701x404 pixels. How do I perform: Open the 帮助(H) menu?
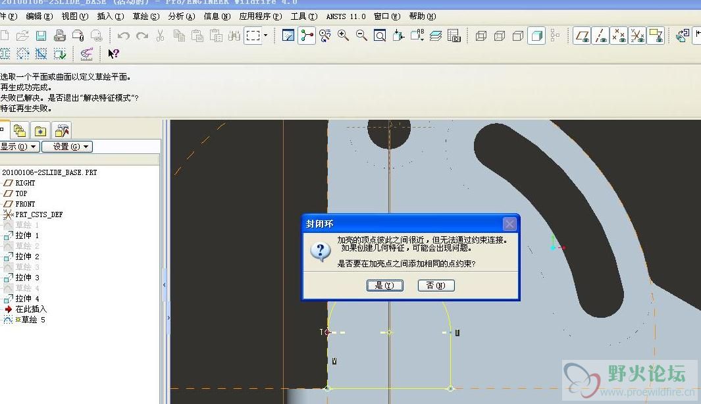click(423, 16)
